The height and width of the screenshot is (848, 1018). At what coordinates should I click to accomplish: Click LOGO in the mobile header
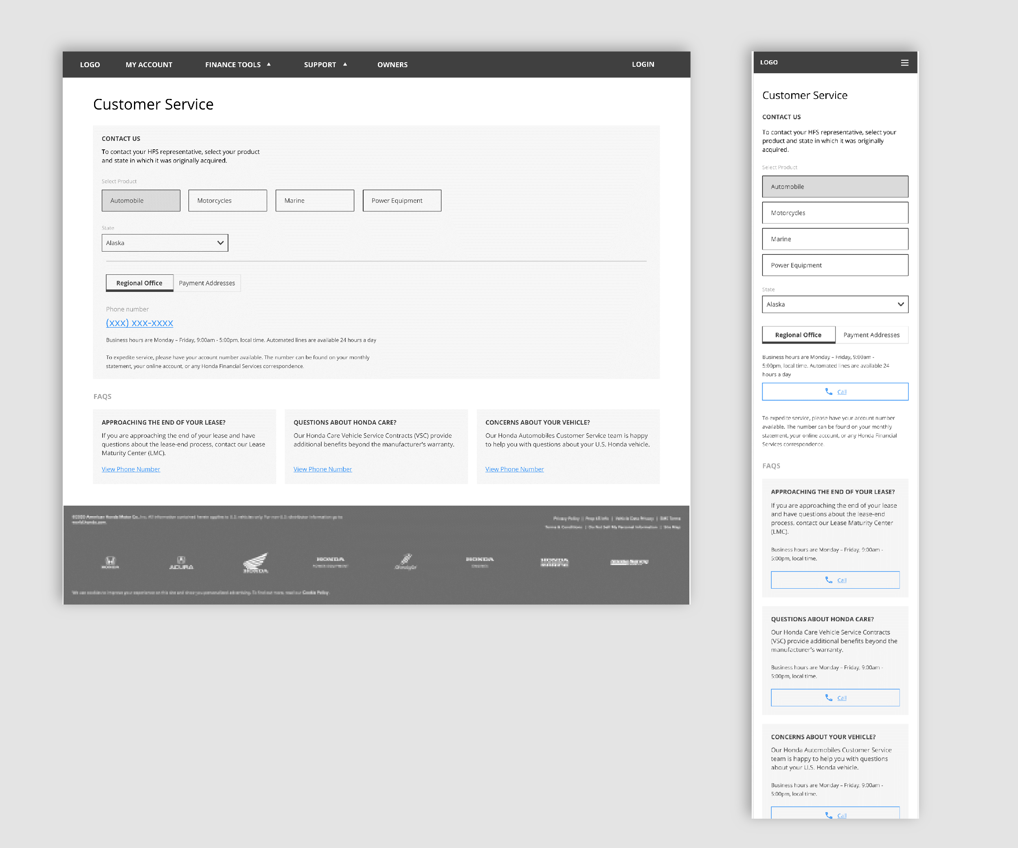pyautogui.click(x=769, y=63)
